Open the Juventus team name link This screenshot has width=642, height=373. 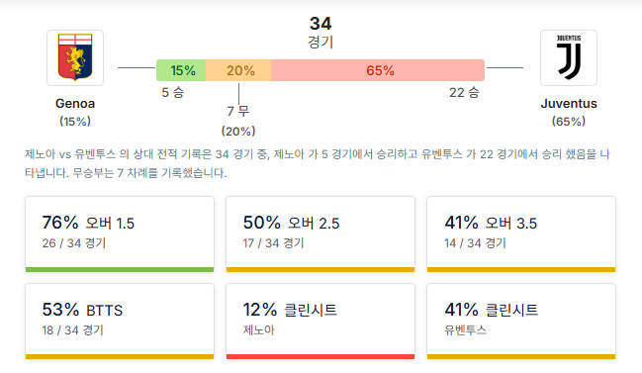[568, 104]
